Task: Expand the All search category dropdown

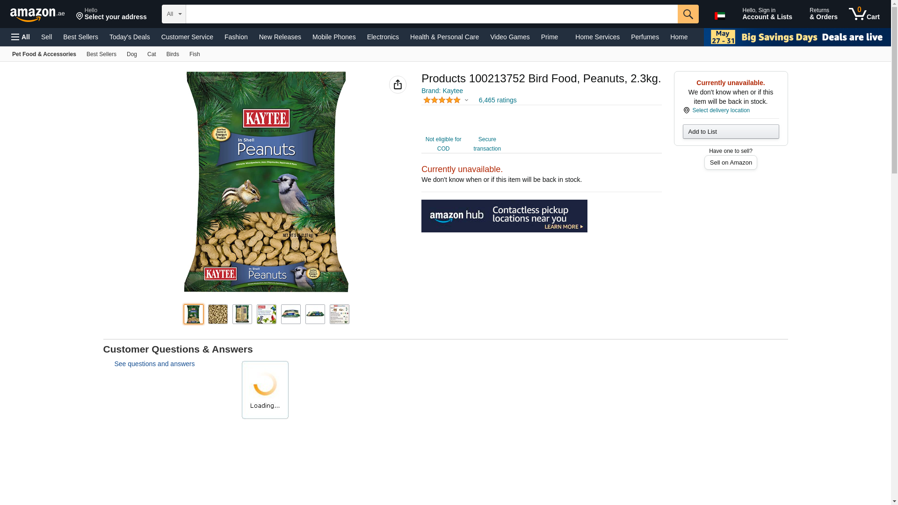Action: tap(174, 14)
